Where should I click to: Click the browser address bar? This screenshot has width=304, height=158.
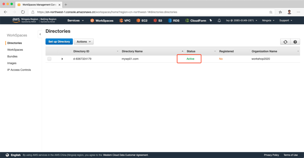click(148, 12)
